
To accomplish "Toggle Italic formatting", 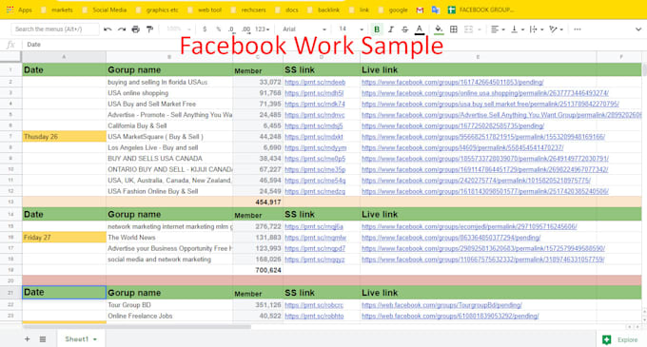I will (x=391, y=29).
